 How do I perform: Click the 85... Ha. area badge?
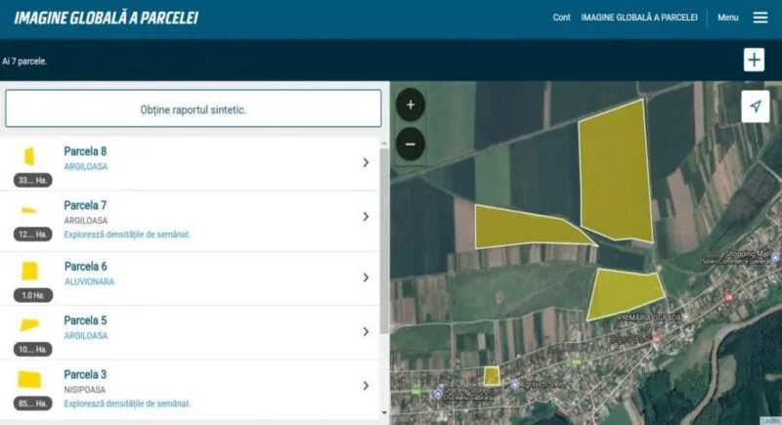coord(33,404)
